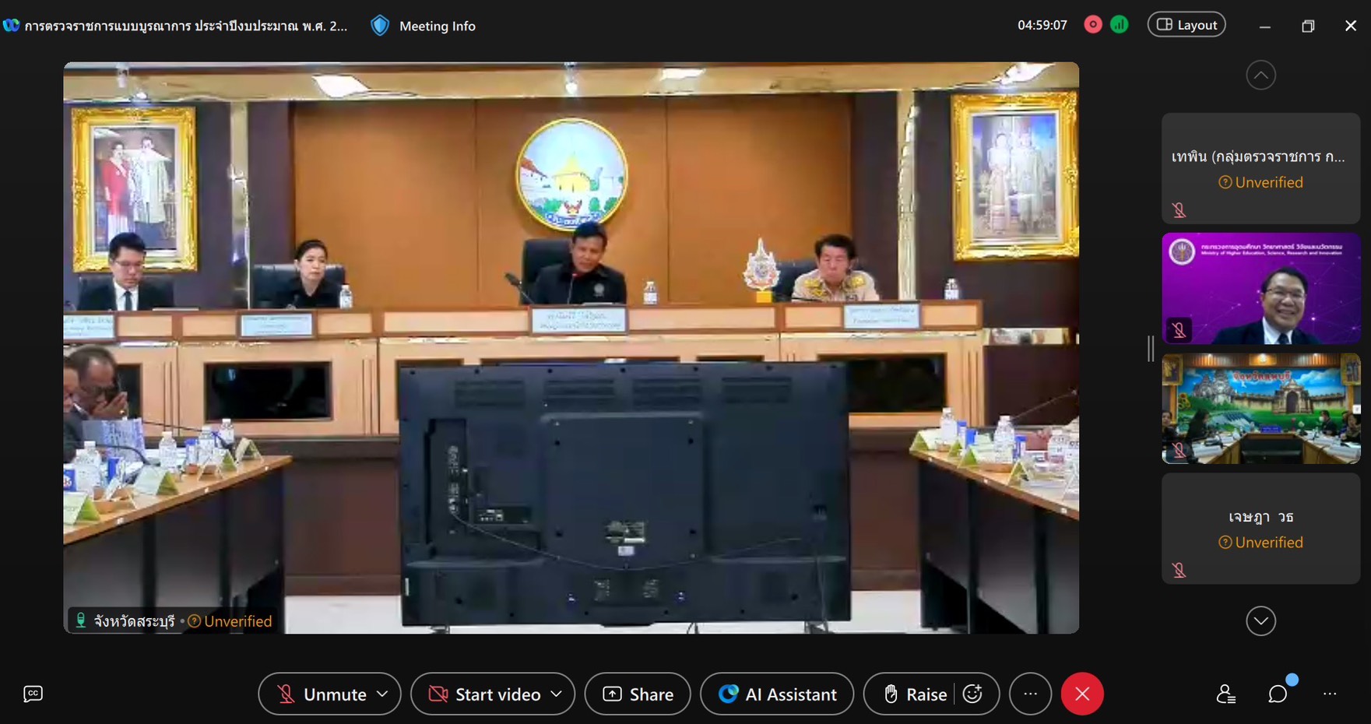
Task: Click the reactions smiley icon
Action: (972, 694)
